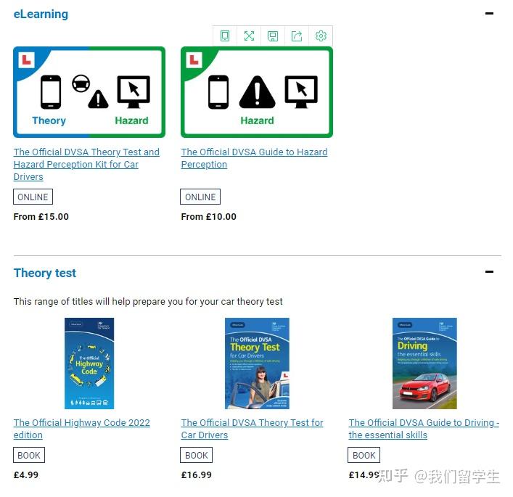Open Official DVSA Theory Test and Hazard Perception Kit link

pos(86,164)
